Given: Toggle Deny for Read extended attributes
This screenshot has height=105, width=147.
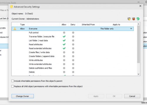Looking at the screenshot, I should coord(73,48).
